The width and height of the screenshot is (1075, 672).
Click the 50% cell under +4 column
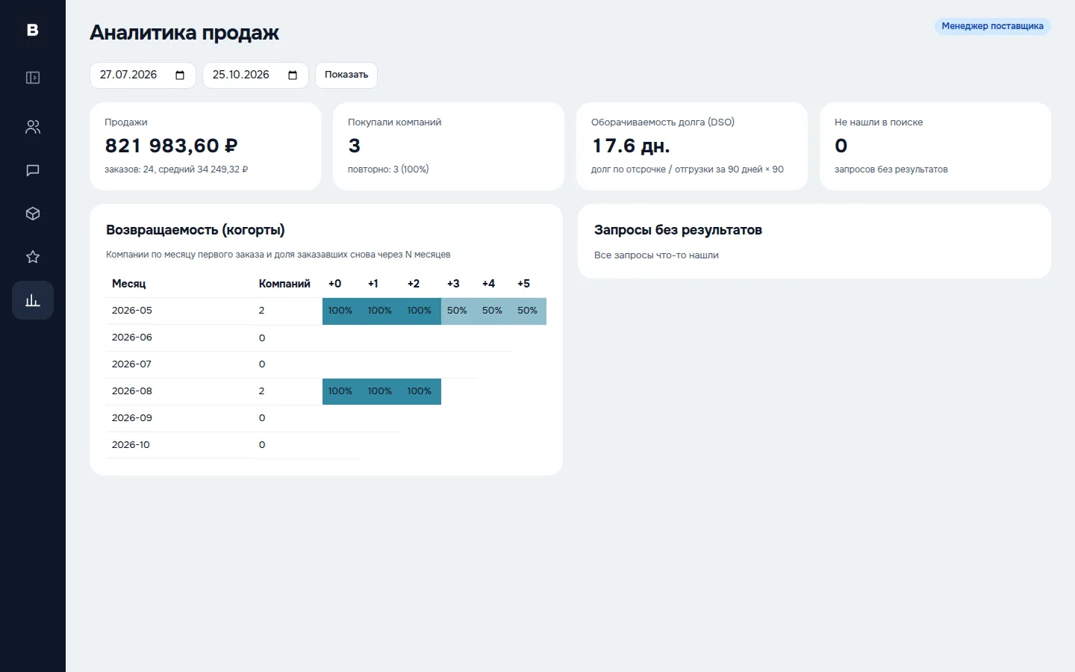492,311
